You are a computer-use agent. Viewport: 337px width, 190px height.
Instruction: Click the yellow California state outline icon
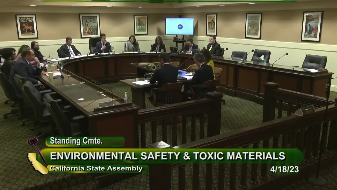(x=37, y=164)
